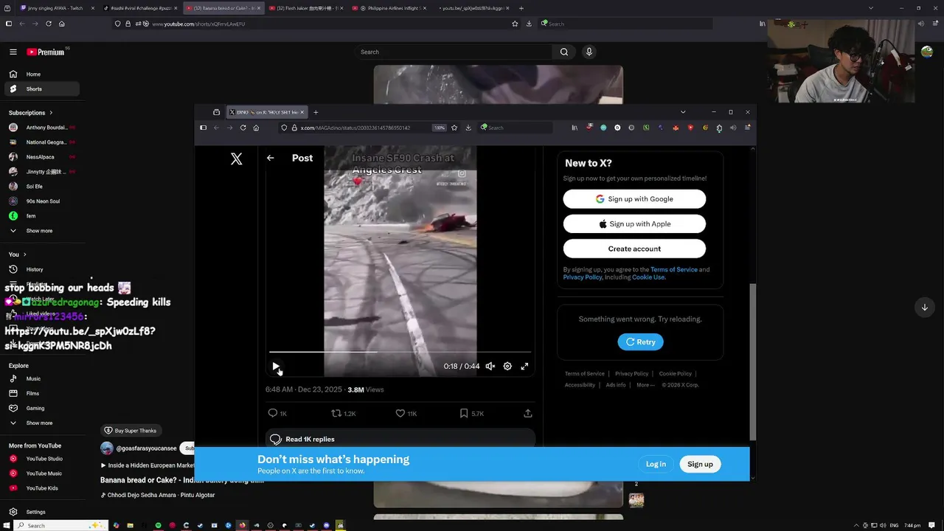Click Sign up on the blue banner
The image size is (944, 531).
(700, 464)
